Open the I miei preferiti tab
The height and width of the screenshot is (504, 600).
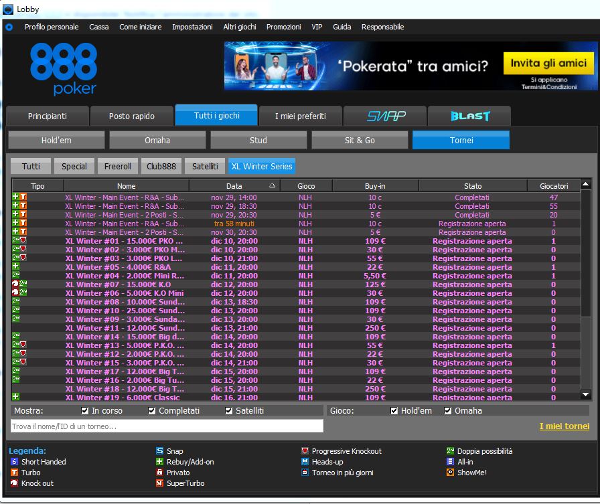point(301,116)
